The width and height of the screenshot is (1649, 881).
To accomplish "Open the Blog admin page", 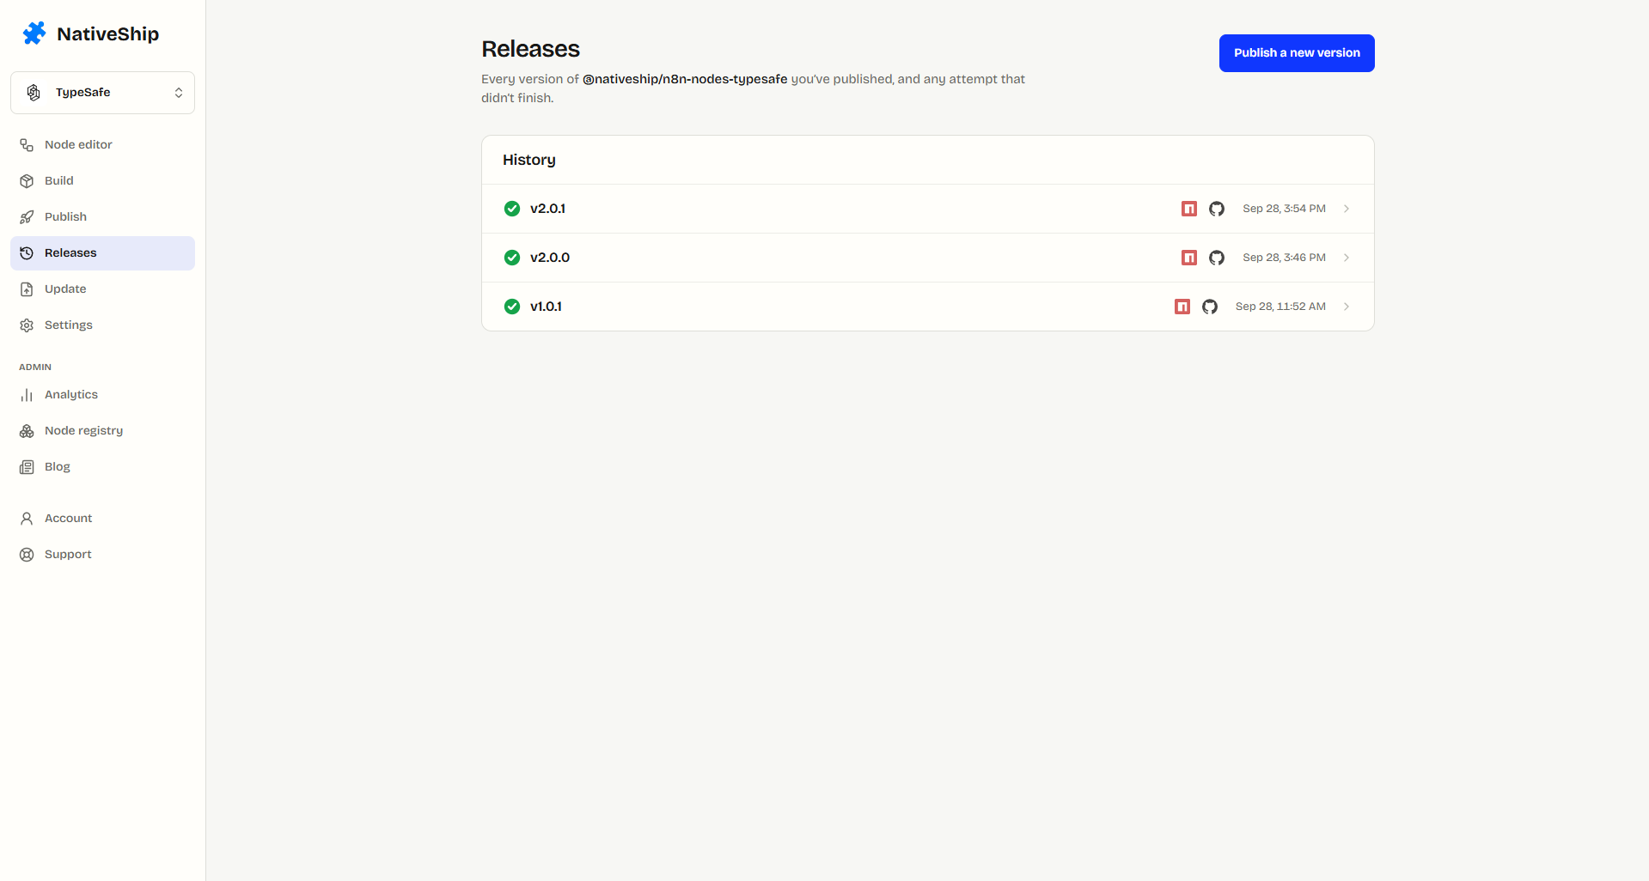I will pos(102,467).
